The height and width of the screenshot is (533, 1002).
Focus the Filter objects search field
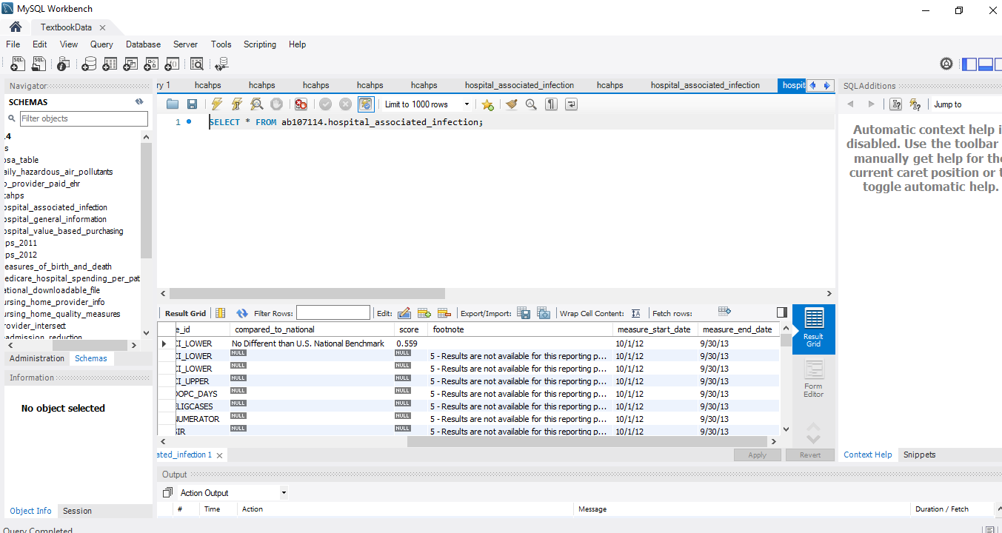(x=83, y=118)
